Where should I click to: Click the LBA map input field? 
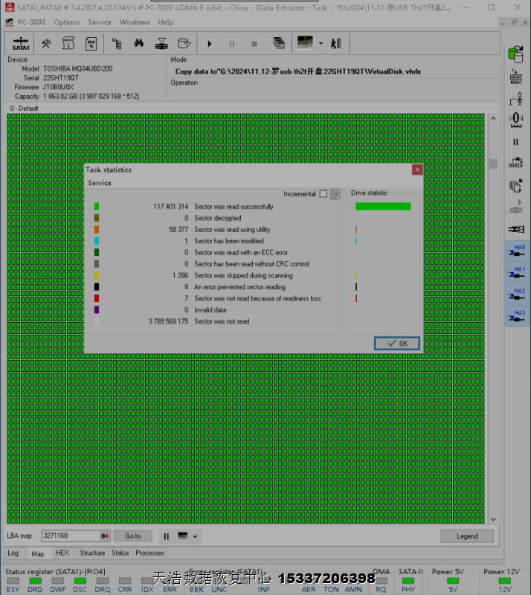[70, 536]
